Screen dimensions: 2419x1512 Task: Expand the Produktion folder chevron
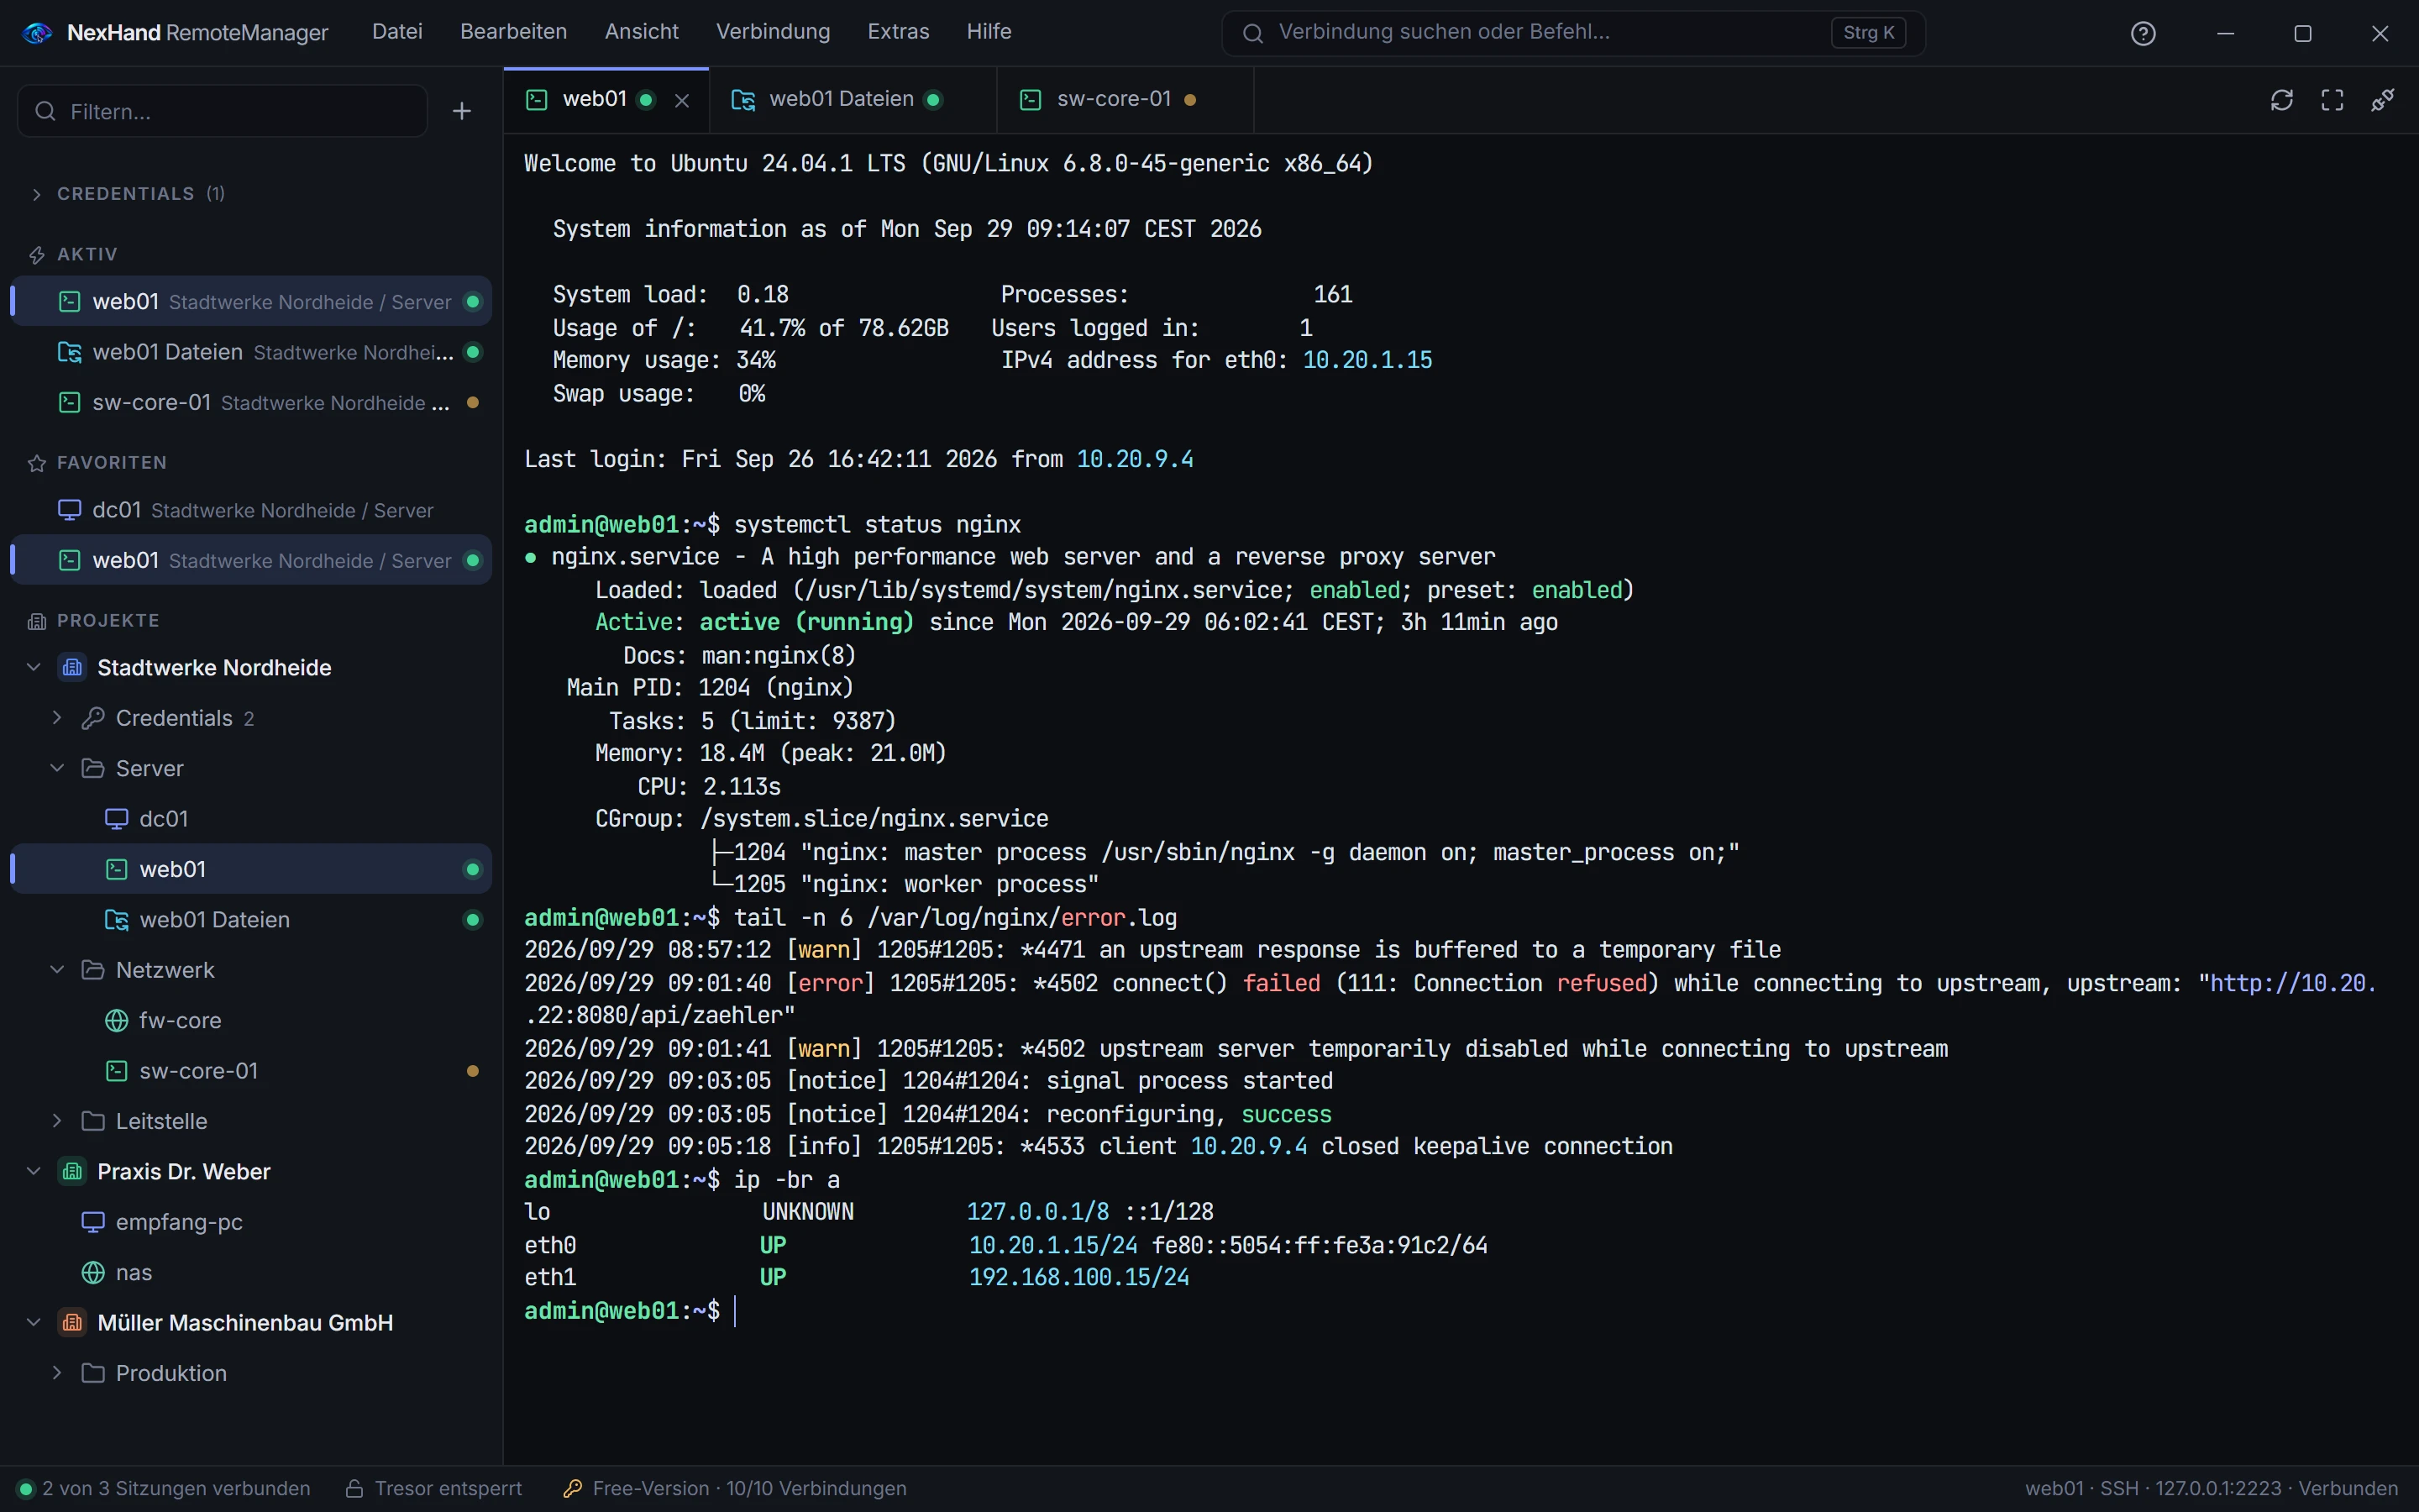tap(57, 1373)
